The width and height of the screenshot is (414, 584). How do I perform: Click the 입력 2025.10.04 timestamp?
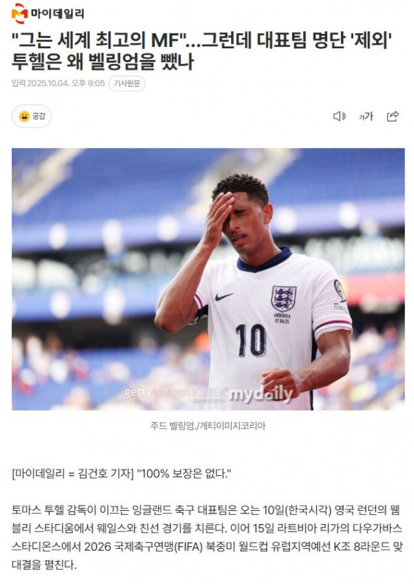coord(58,83)
